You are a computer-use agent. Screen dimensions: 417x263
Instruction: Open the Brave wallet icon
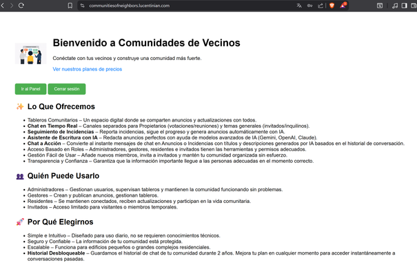pyautogui.click(x=380, y=6)
